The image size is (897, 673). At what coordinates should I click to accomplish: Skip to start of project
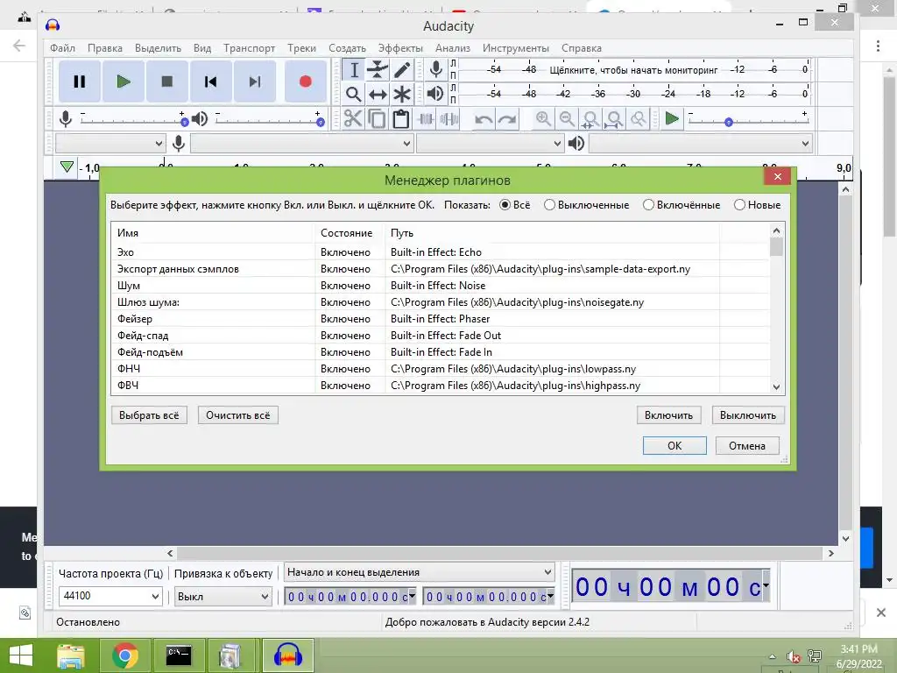pos(210,81)
